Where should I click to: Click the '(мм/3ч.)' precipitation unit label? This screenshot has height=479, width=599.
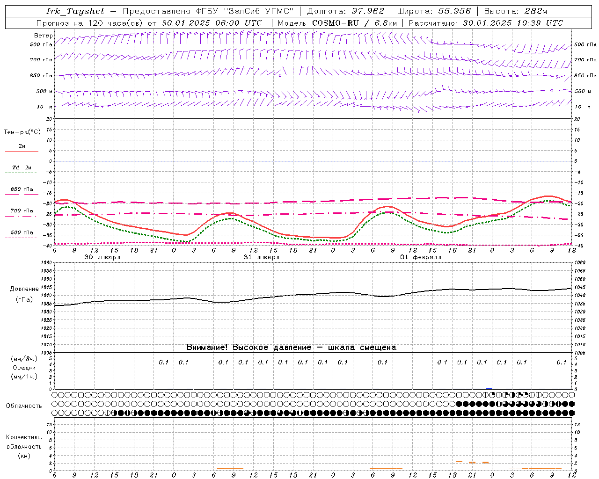pyautogui.click(x=24, y=359)
